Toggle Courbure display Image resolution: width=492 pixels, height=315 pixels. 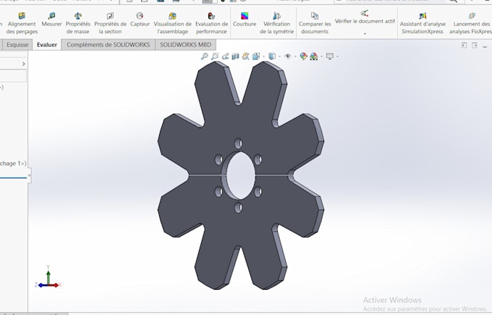[245, 20]
